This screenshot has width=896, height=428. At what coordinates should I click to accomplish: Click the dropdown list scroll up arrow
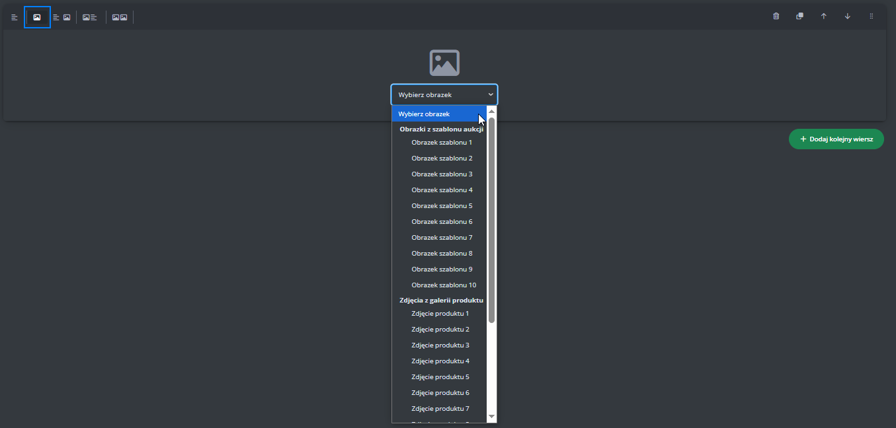(x=491, y=112)
